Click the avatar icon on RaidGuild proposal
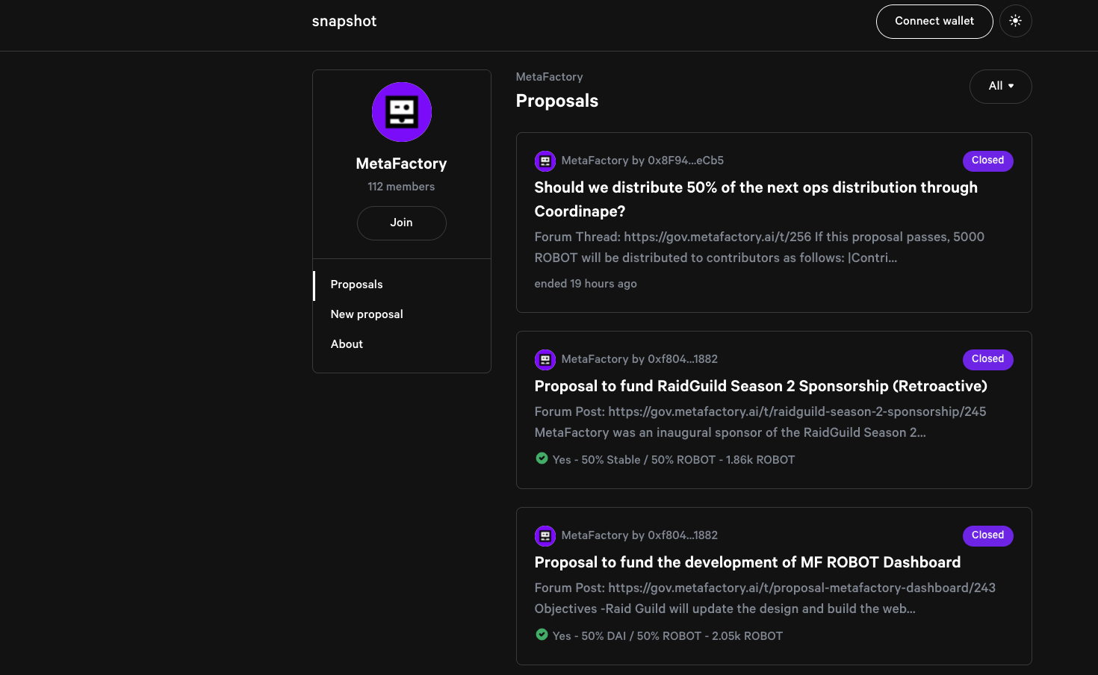The width and height of the screenshot is (1098, 675). point(545,359)
